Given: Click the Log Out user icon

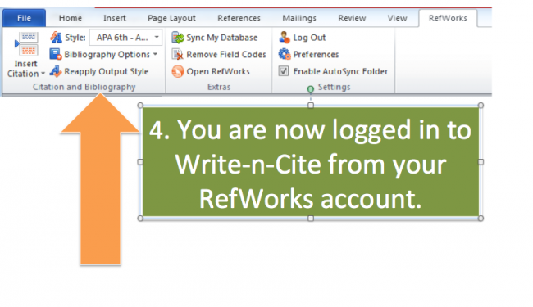Looking at the screenshot, I should [285, 38].
